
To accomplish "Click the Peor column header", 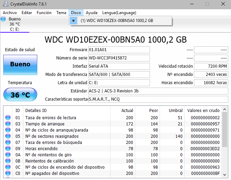I will [147, 111].
